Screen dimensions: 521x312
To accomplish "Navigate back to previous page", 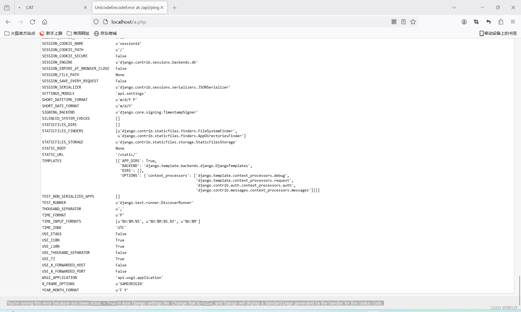I will pyautogui.click(x=8, y=22).
